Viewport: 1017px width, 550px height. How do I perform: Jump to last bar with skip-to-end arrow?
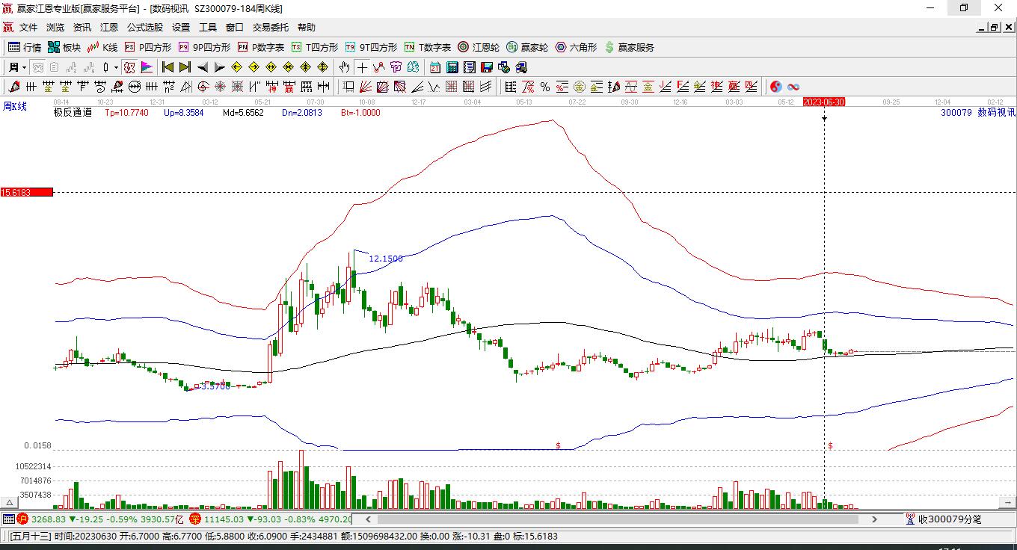[x=185, y=67]
